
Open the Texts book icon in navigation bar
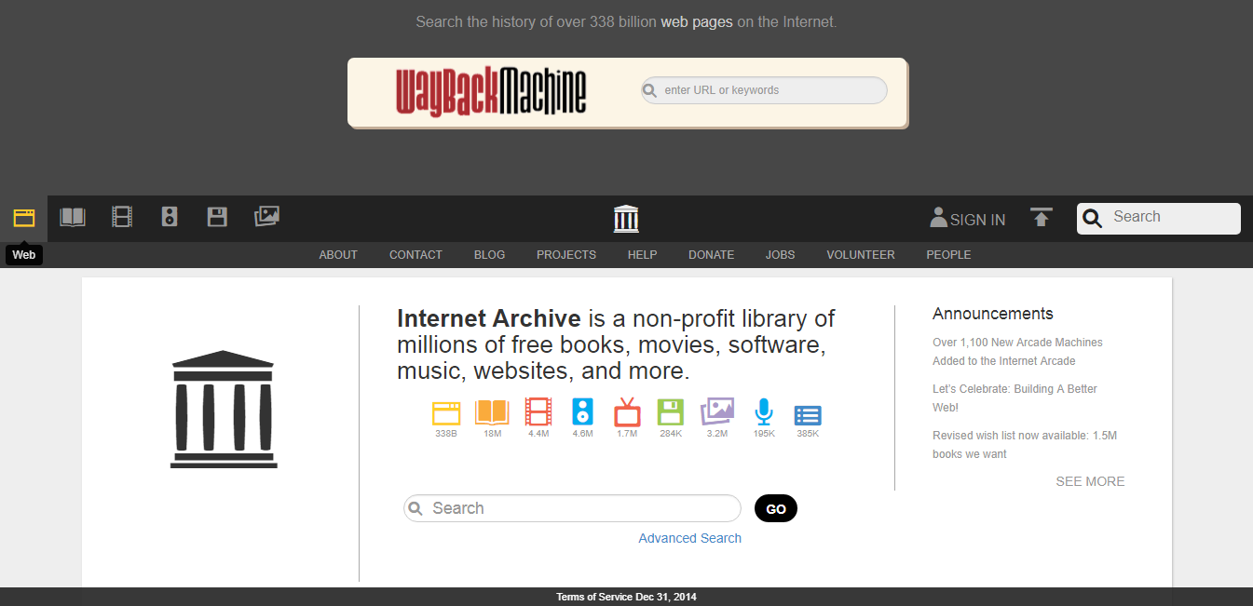73,217
